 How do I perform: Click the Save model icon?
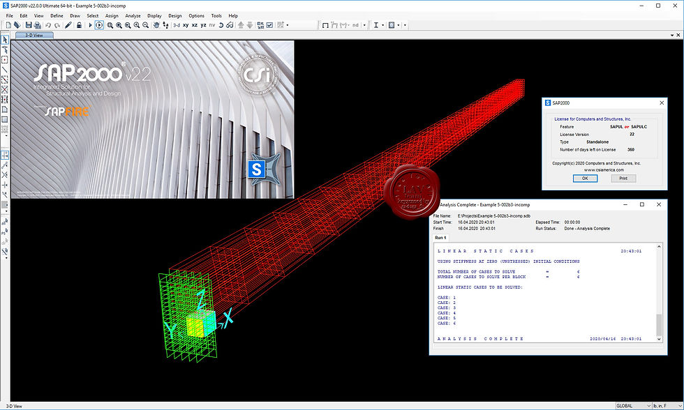coord(29,25)
